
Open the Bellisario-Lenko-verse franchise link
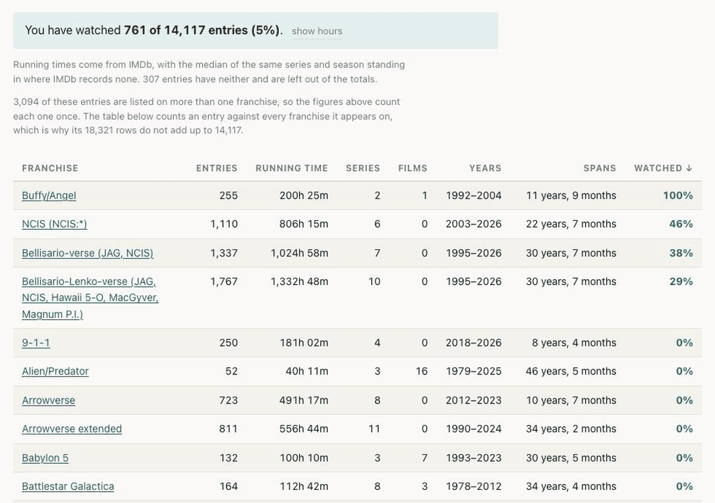[90, 298]
